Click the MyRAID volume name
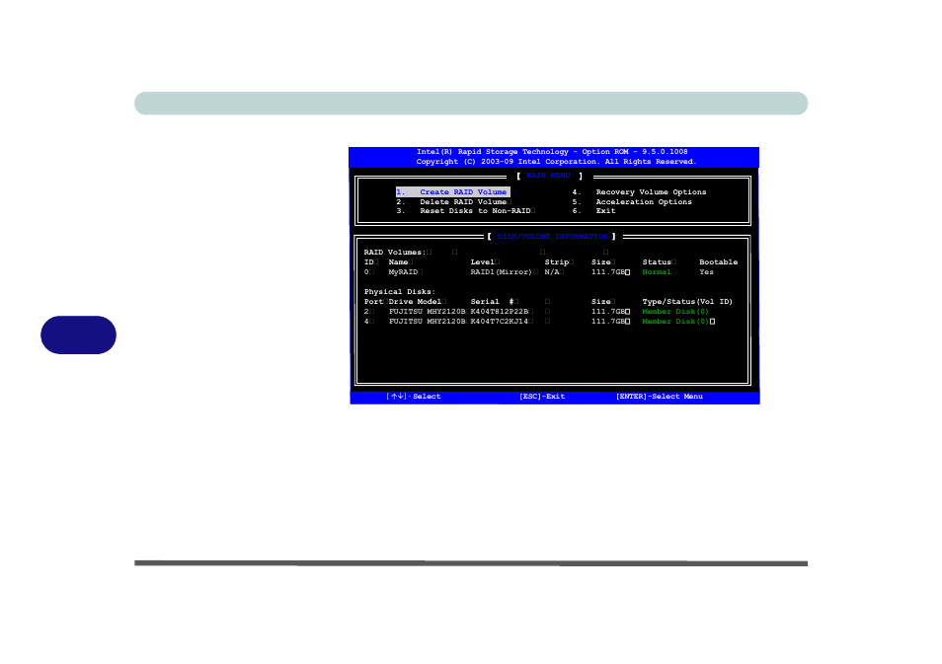The height and width of the screenshot is (664, 942). (403, 272)
